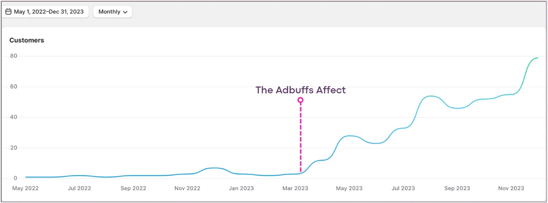Expand the Monthly interval dropdown
The image size is (548, 203).
point(112,12)
